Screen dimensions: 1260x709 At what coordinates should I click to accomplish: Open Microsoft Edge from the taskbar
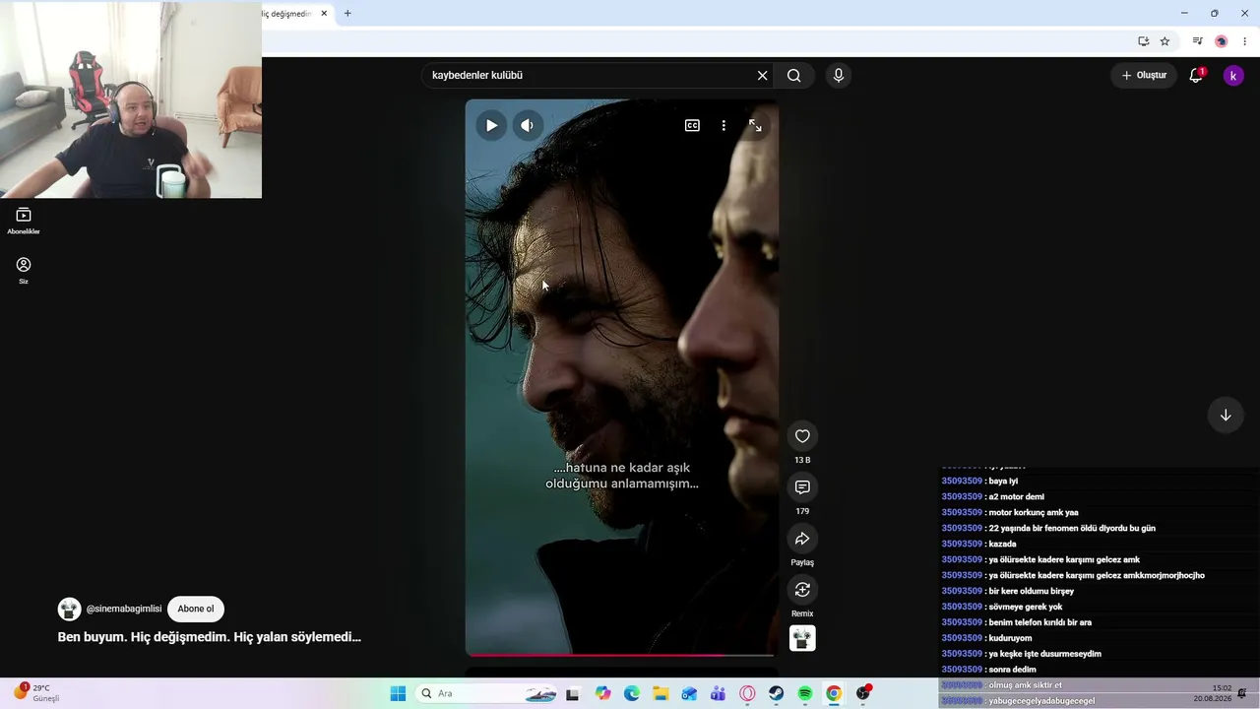[x=632, y=693]
